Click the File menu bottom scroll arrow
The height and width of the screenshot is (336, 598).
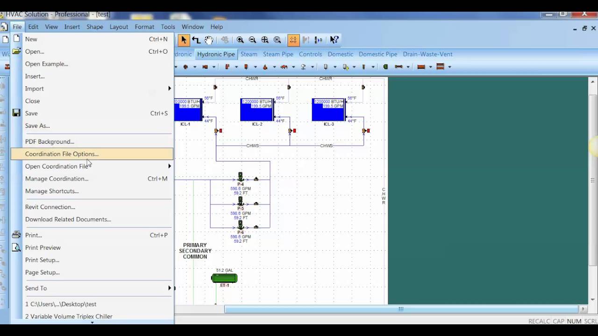coord(92,322)
